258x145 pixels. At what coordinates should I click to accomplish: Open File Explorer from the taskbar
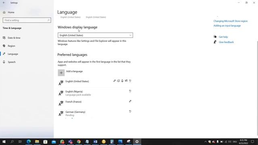37,141
